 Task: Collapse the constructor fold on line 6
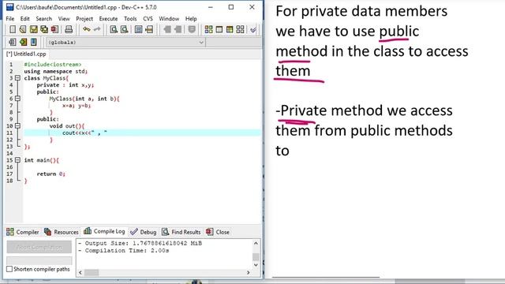coord(17,99)
